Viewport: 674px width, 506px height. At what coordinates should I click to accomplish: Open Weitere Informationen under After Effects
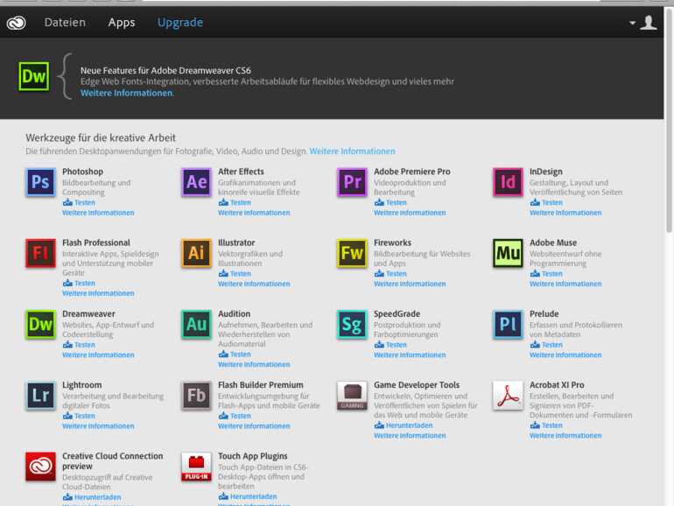(x=254, y=213)
